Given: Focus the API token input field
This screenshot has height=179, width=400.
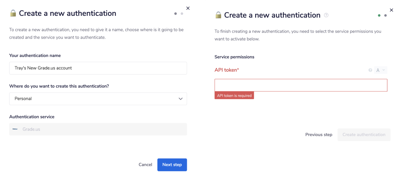Looking at the screenshot, I should tap(301, 85).
